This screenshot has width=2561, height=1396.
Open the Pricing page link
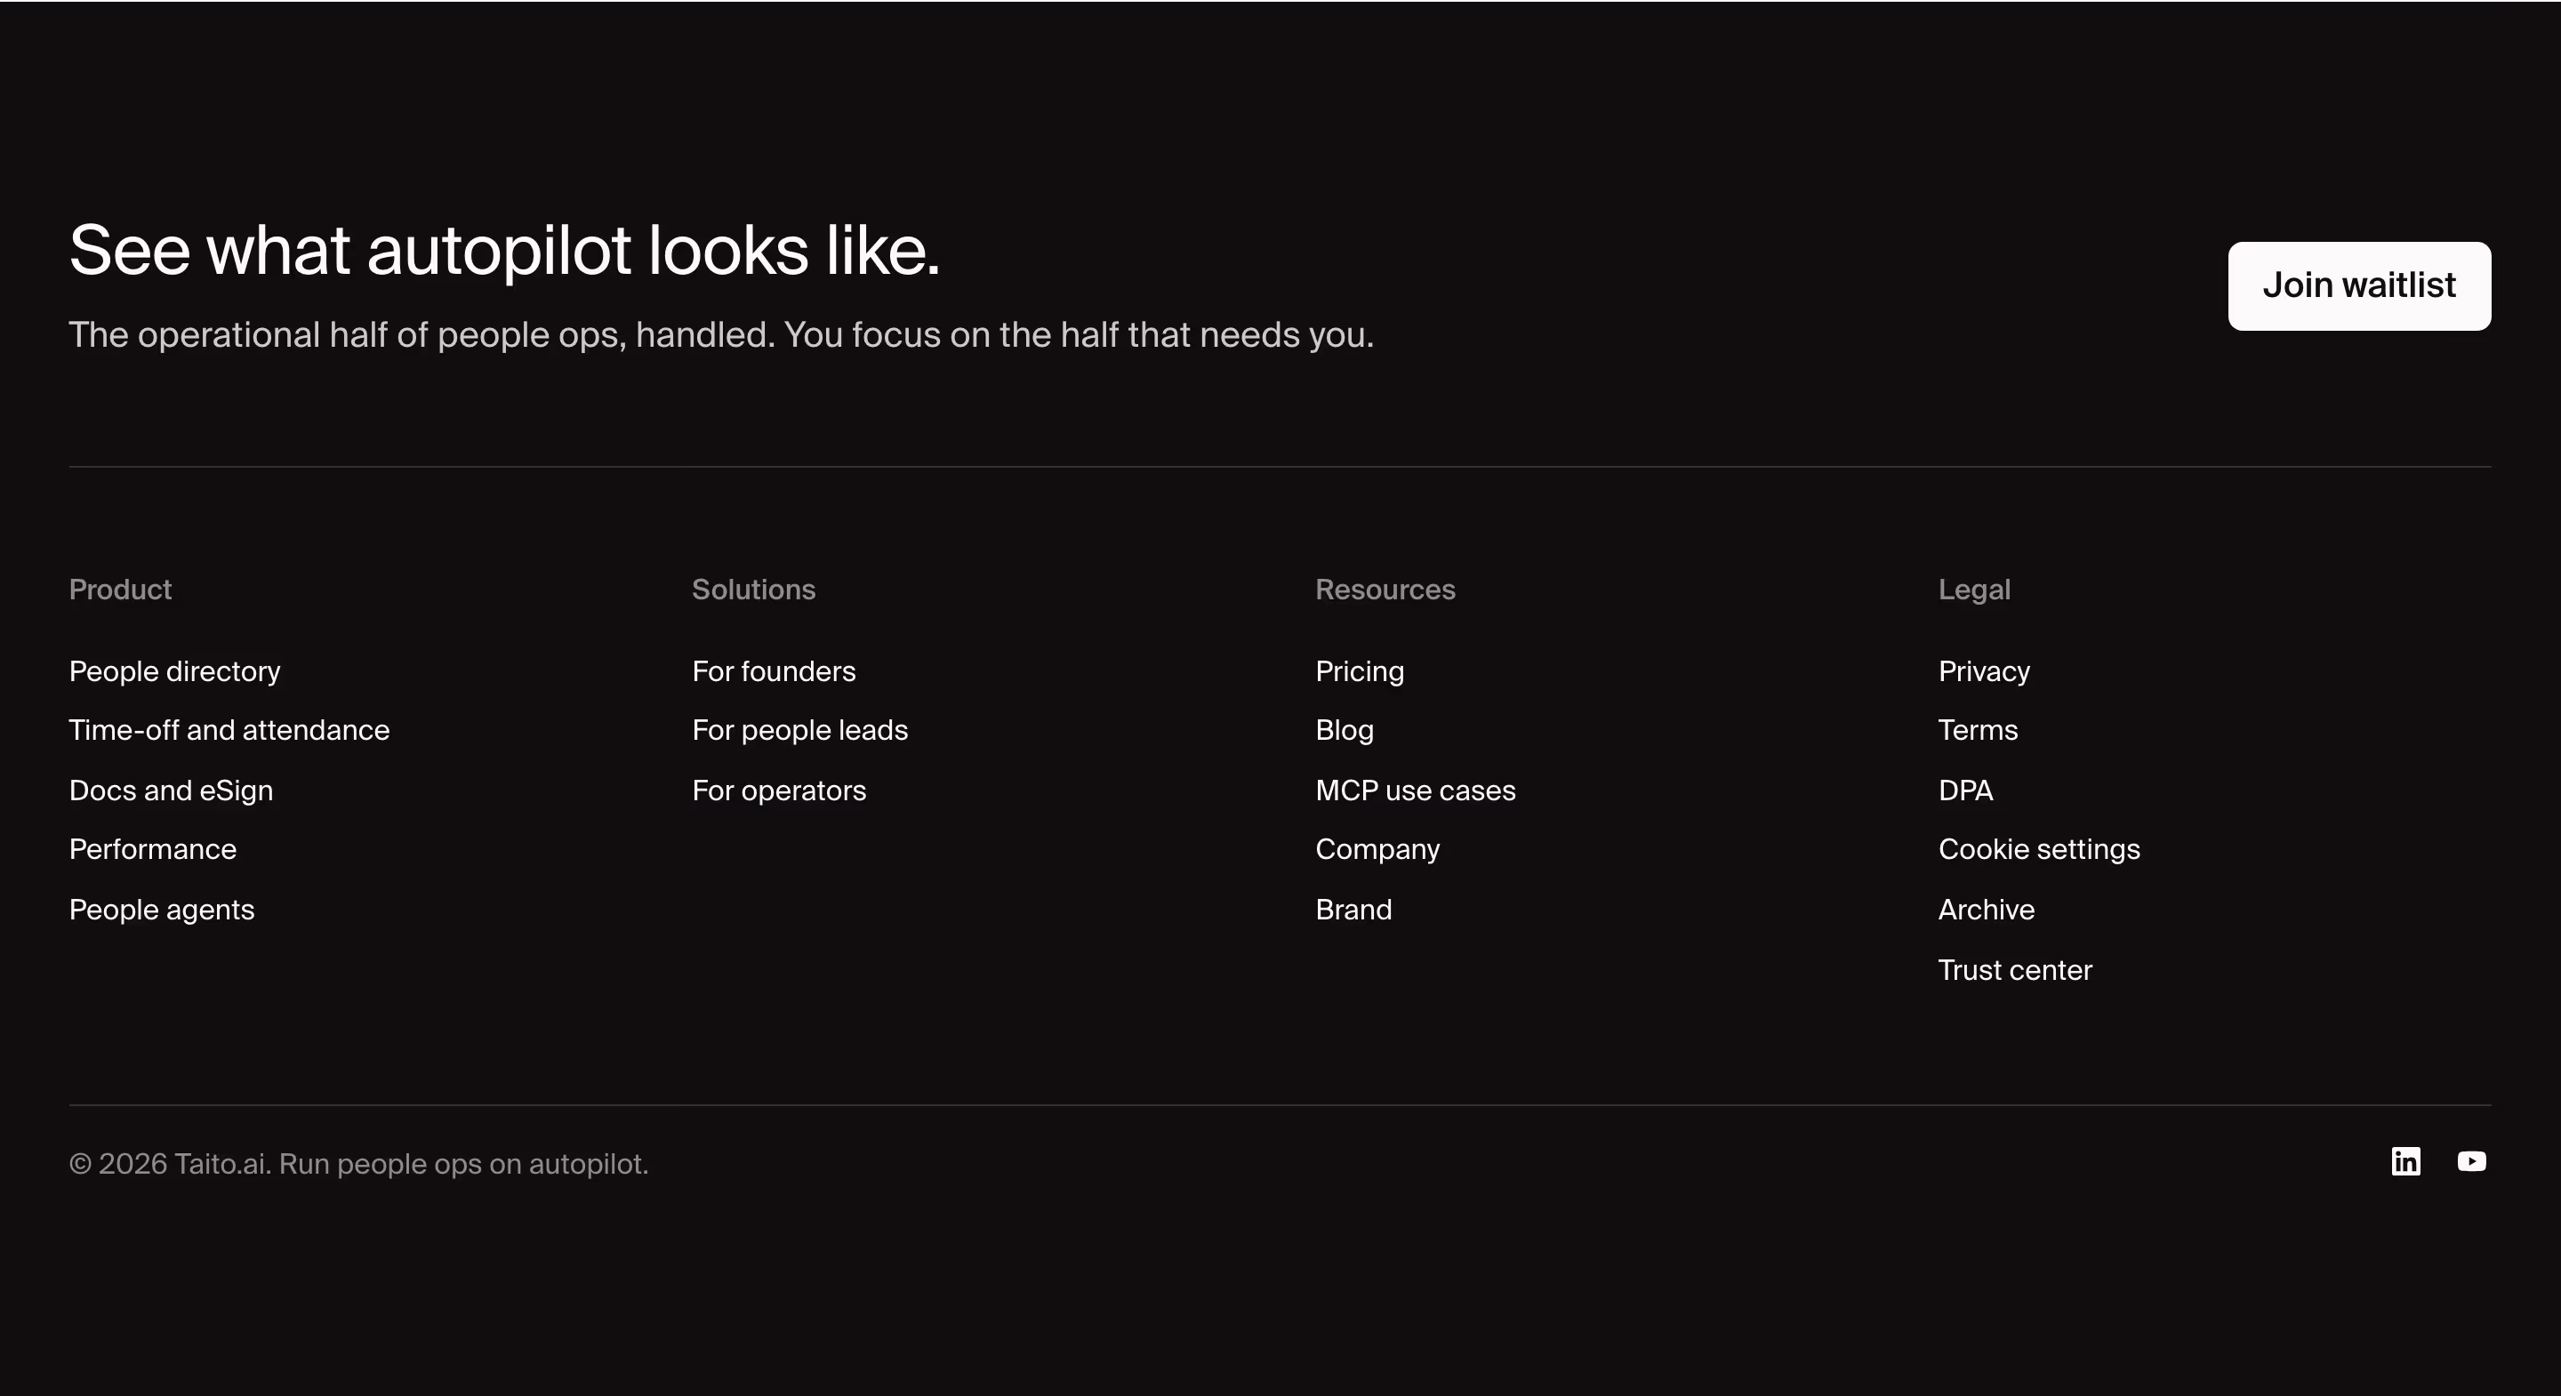point(1360,671)
